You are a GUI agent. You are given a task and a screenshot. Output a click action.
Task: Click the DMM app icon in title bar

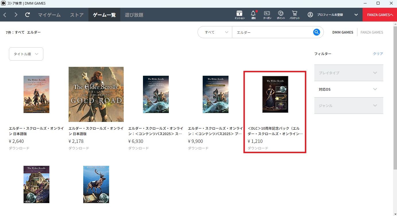(x=3, y=3)
